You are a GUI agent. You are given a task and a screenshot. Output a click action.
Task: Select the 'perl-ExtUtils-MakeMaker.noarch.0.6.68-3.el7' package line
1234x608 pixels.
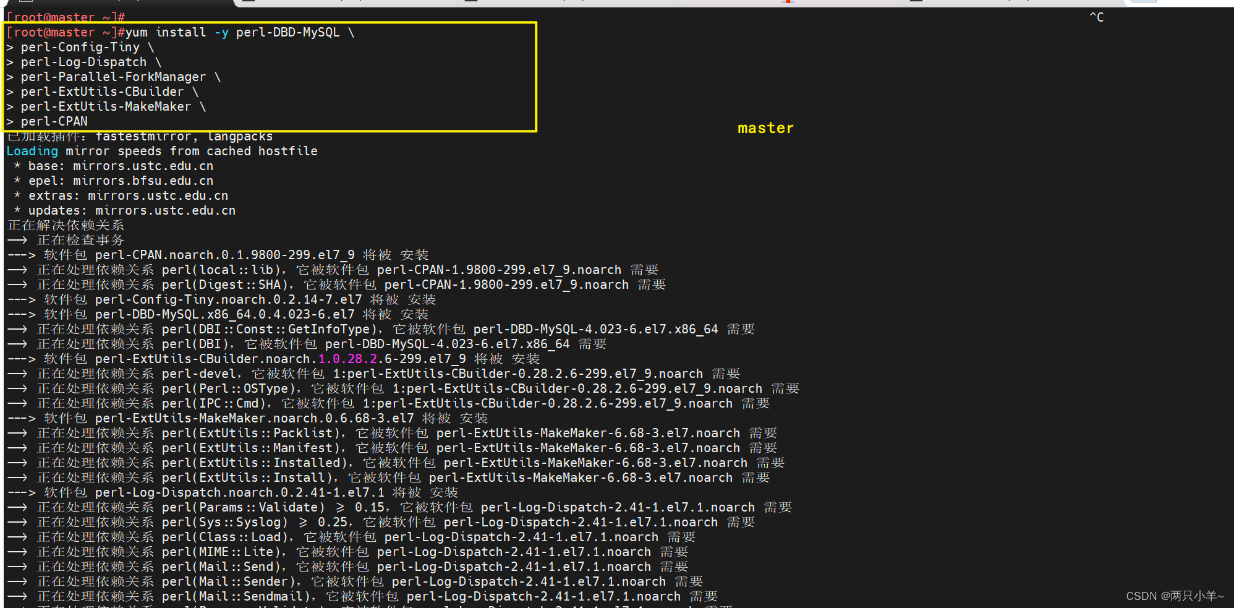click(247, 418)
